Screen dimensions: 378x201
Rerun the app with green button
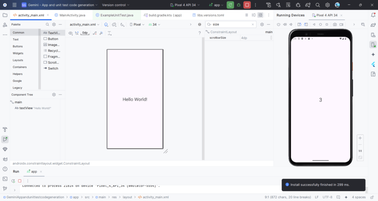230,5
